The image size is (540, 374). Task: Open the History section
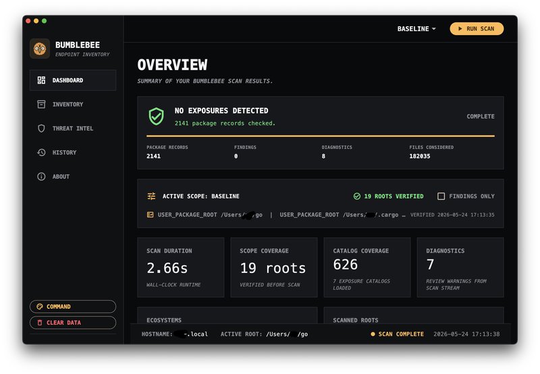point(73,152)
